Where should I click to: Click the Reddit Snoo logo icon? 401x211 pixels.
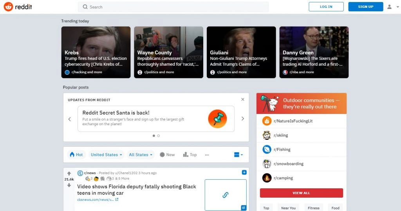pos(9,7)
